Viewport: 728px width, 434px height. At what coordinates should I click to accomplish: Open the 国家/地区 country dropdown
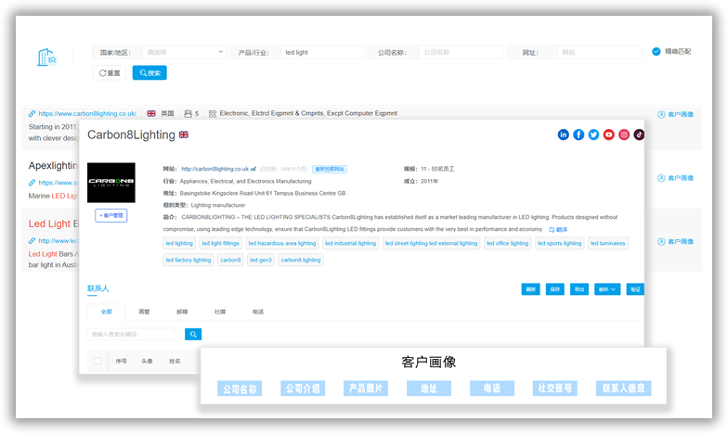184,52
